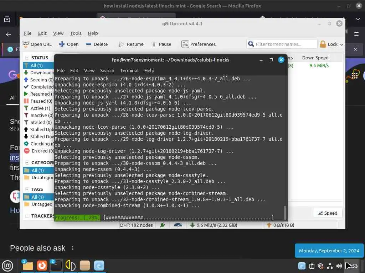Click the Lock padlock icon
Viewport: 365px width, 273px height.
[x=323, y=44]
